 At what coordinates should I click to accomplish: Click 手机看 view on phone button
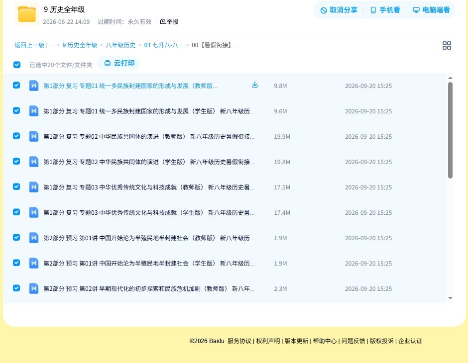point(385,10)
